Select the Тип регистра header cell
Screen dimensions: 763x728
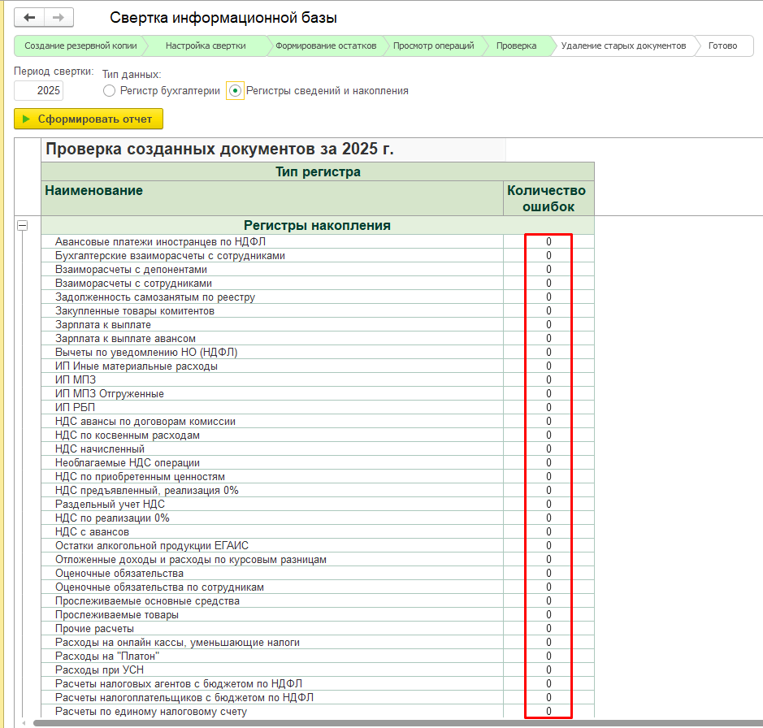click(318, 171)
